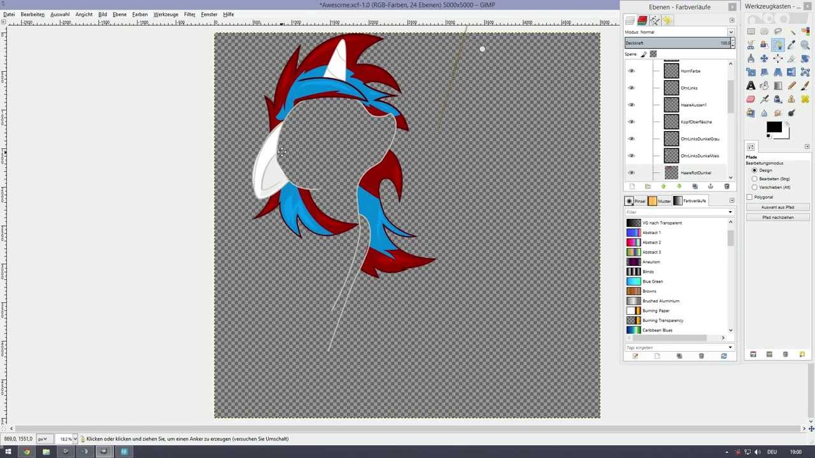Select the Paths tool in the toolbox
Viewport: 815px width, 458px height.
pos(778,45)
